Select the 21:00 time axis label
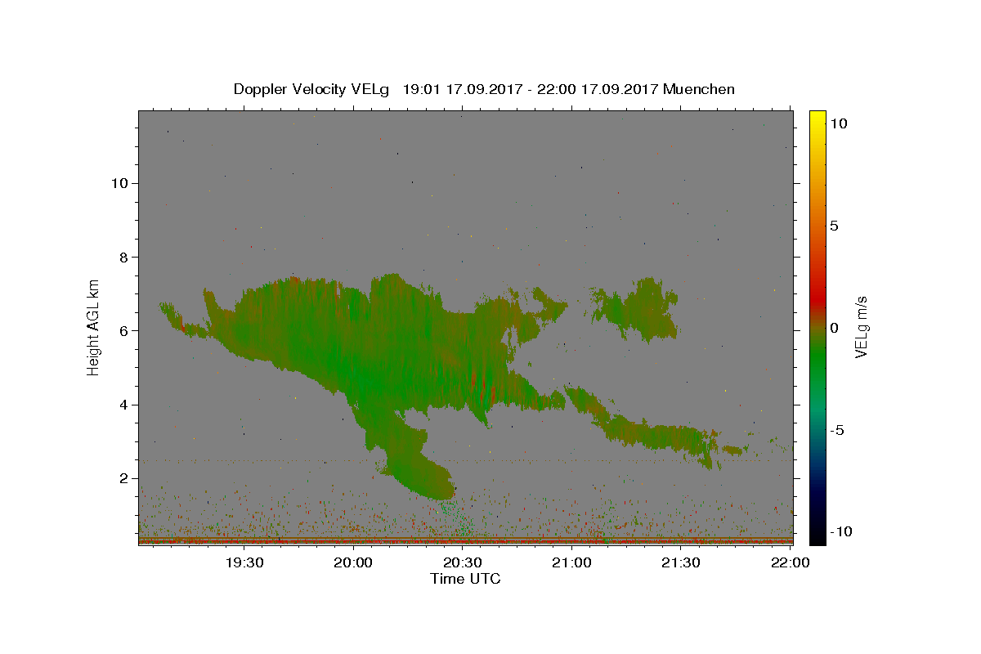This screenshot has width=981, height=654. [571, 562]
